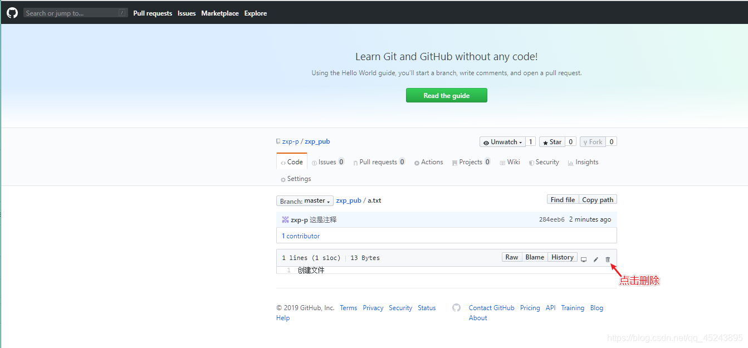View watchers count next to Unwatch
Viewport: 748px width, 348px height.
click(531, 142)
